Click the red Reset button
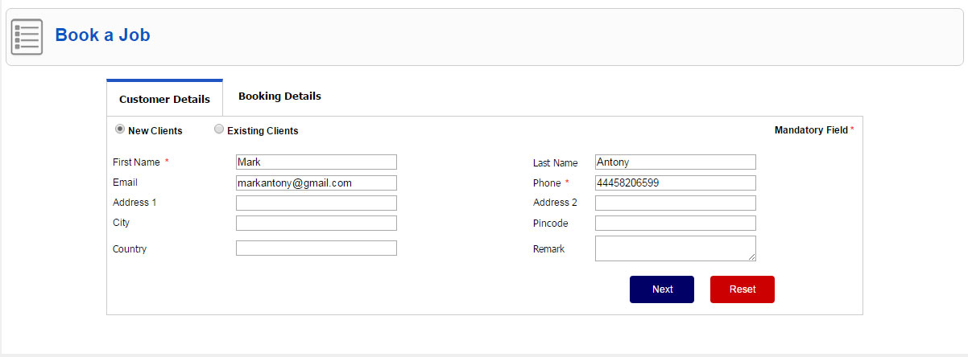 coord(743,289)
